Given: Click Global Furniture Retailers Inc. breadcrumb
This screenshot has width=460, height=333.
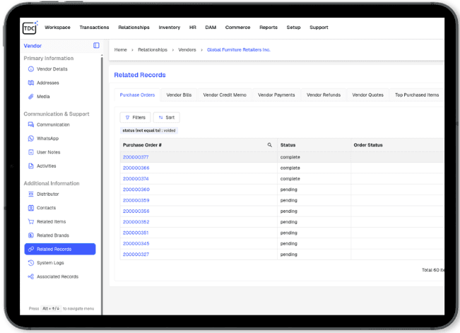Looking at the screenshot, I should pyautogui.click(x=239, y=49).
